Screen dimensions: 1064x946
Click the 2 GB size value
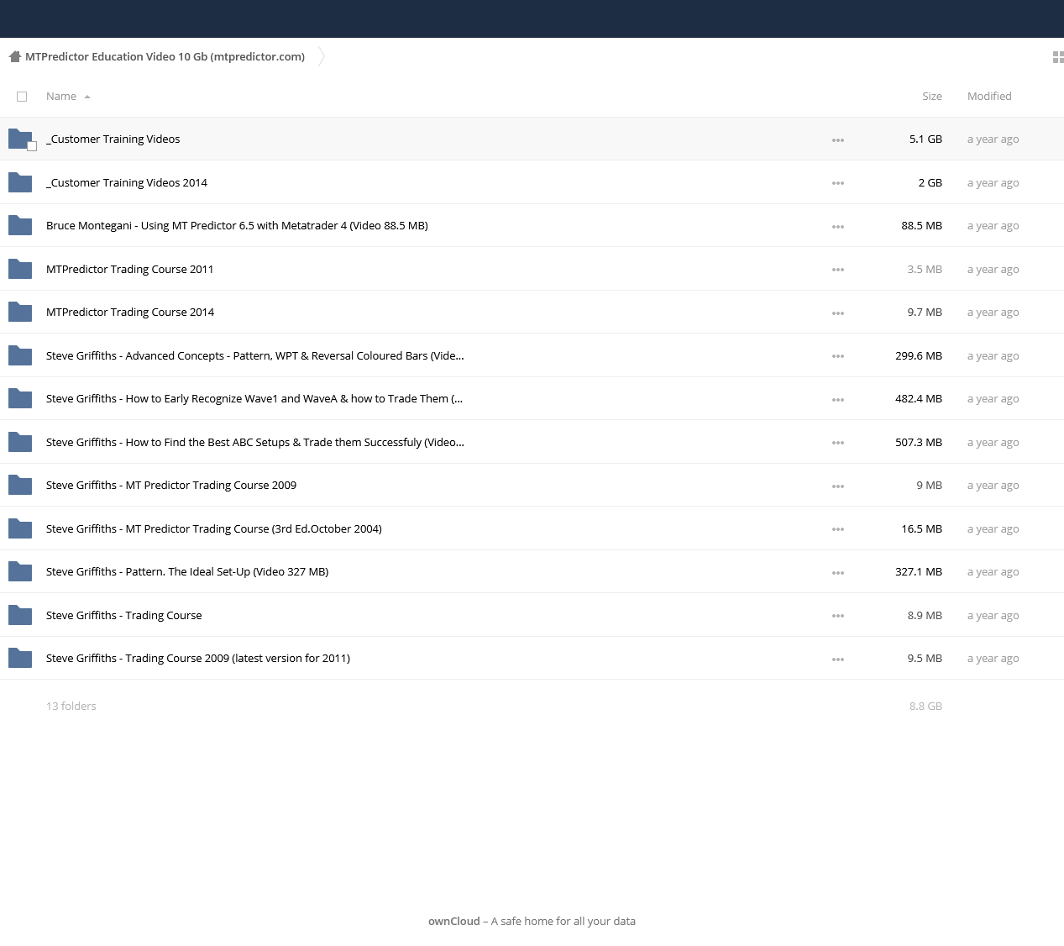click(x=930, y=182)
